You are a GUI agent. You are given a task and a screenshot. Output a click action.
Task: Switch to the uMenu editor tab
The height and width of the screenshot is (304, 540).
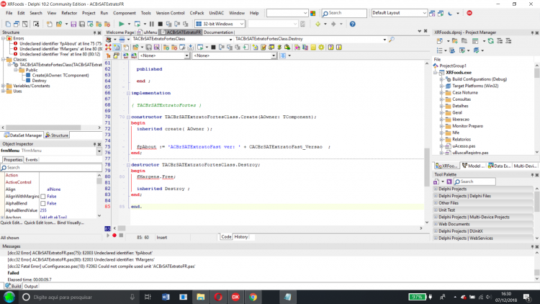tap(148, 32)
